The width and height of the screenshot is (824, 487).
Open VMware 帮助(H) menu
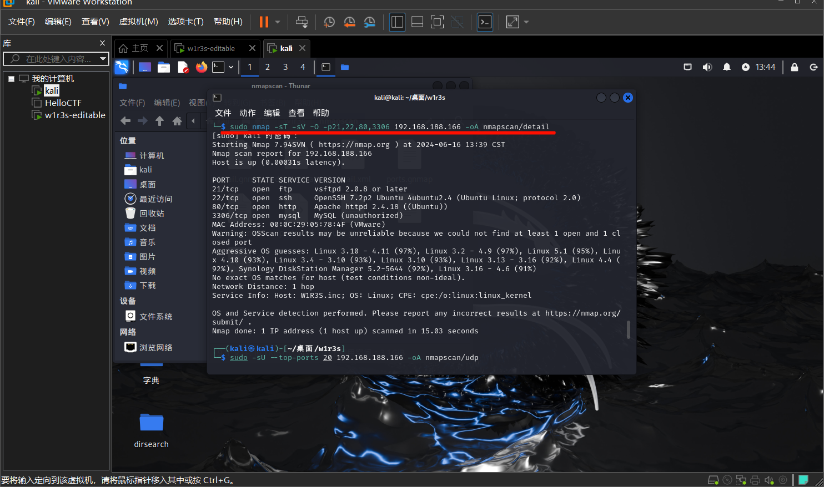228,22
